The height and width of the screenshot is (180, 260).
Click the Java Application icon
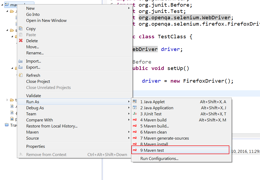(135, 107)
